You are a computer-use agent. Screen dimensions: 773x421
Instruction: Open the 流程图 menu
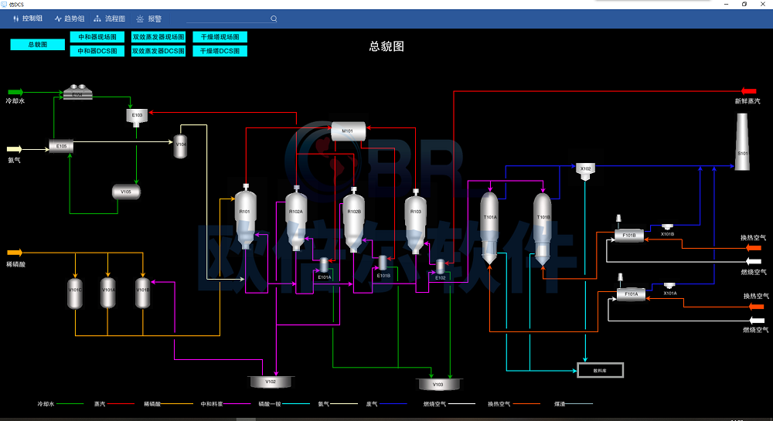[109, 19]
